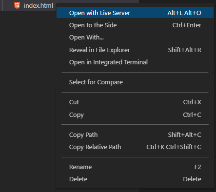Choose Open with Live Server
Viewport: 216px width, 192px height.
click(135, 13)
